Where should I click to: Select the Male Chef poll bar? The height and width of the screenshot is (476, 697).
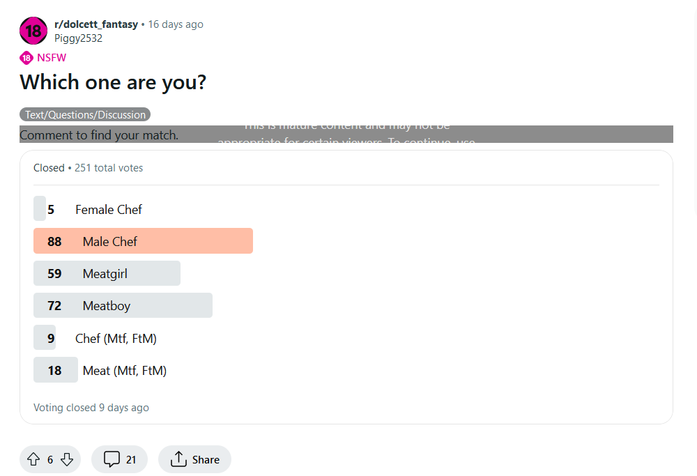(x=143, y=241)
